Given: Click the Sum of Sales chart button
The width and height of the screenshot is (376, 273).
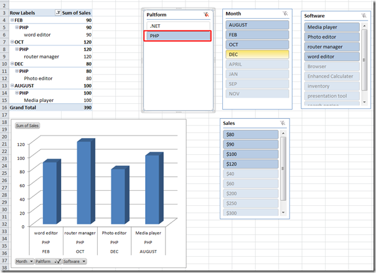Looking at the screenshot, I should [x=29, y=126].
